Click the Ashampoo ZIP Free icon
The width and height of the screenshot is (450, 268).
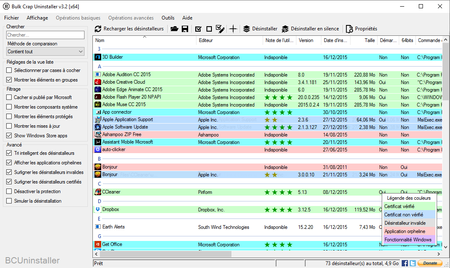[98, 134]
